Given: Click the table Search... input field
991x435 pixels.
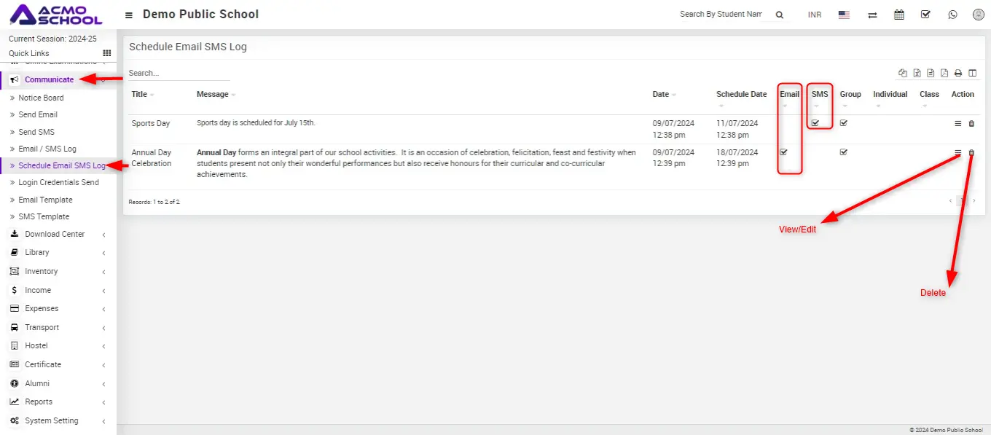Looking at the screenshot, I should (179, 73).
